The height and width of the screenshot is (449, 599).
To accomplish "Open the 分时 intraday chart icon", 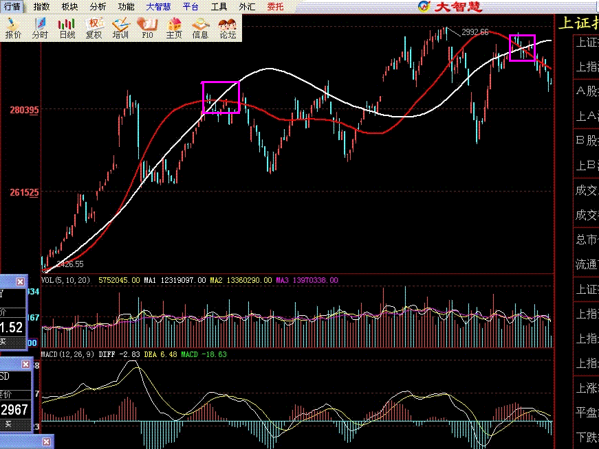I will pos(40,28).
